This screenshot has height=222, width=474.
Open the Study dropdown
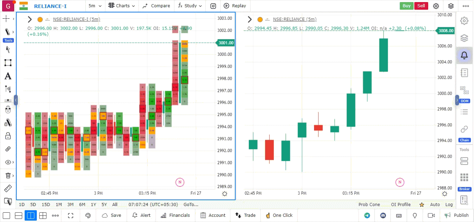point(190,6)
